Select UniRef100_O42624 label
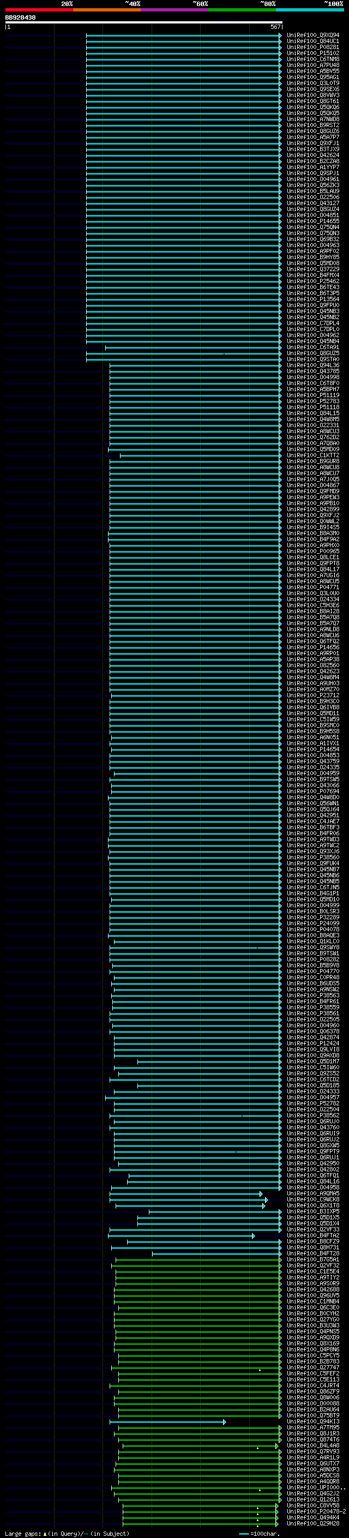The image size is (349, 1538). (312, 155)
